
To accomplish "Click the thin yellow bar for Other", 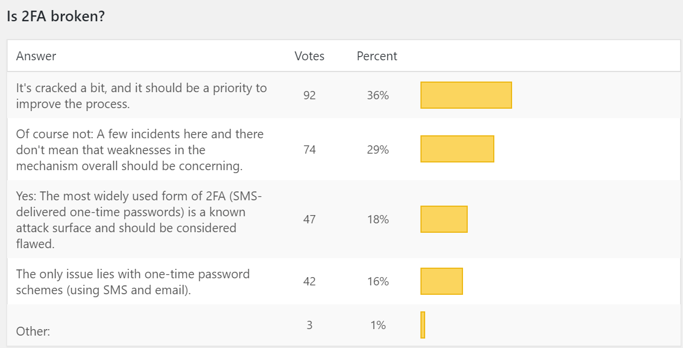I will tap(423, 324).
